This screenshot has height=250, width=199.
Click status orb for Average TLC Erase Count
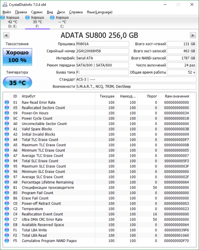(x=7, y=155)
